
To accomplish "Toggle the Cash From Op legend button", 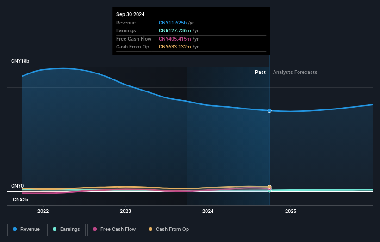I will click(168, 230).
